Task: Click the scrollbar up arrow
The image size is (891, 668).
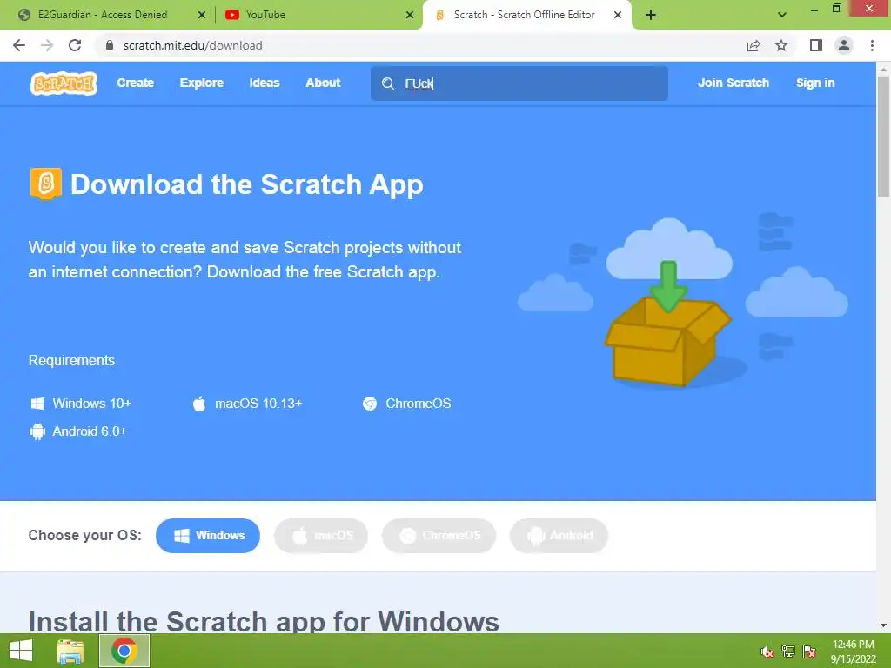Action: 883,69
